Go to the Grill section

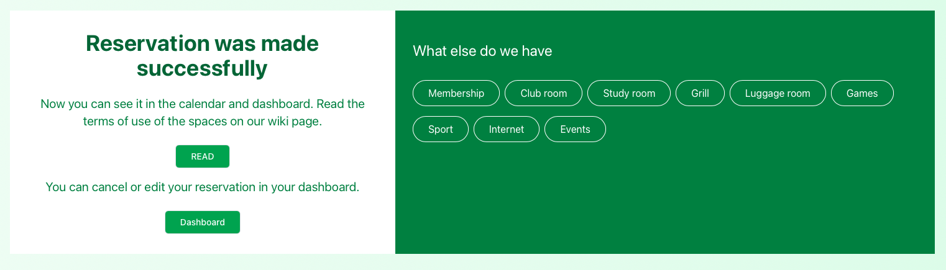(x=700, y=93)
